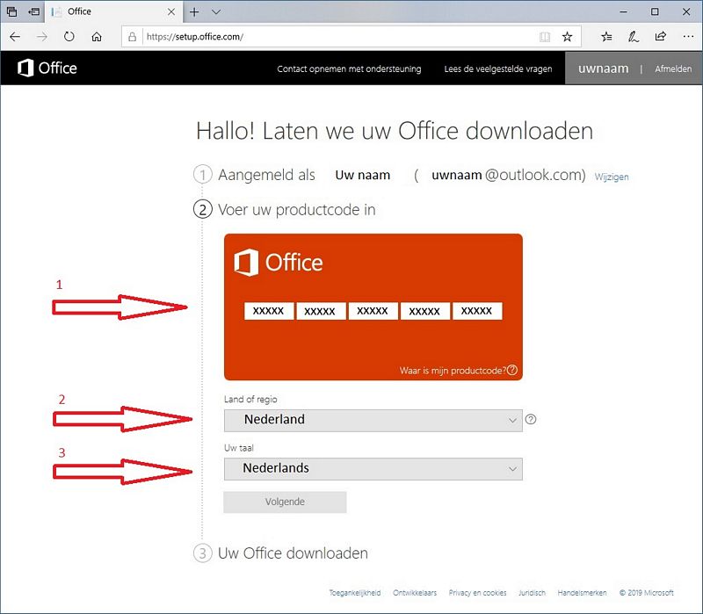
Task: Open Lees de veelgestelde vragen
Action: point(498,69)
